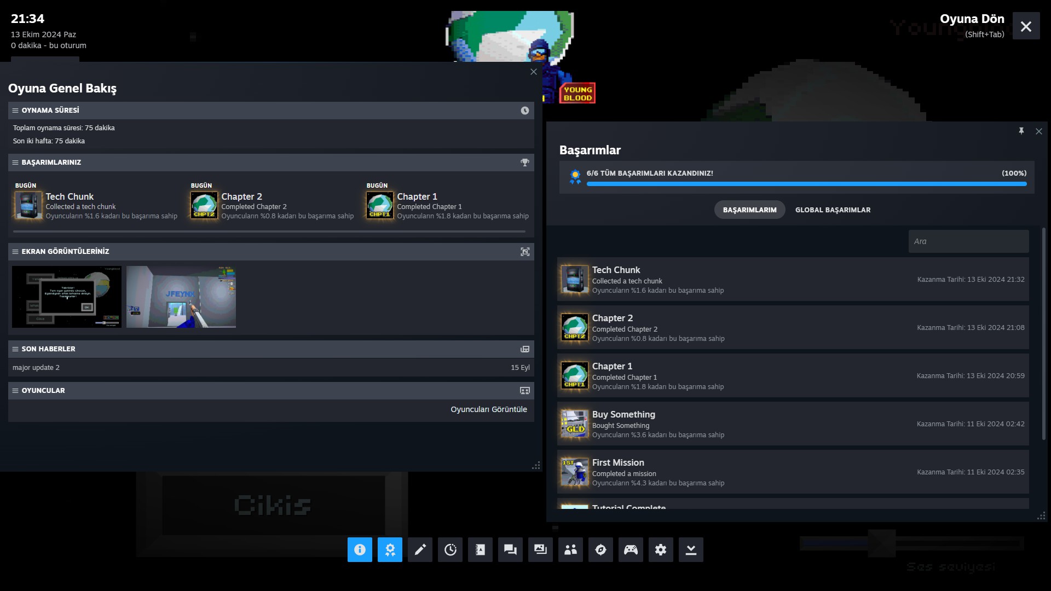Switch to GLOBAL BAŞARIMLAR tab
This screenshot has height=591, width=1051.
(833, 210)
